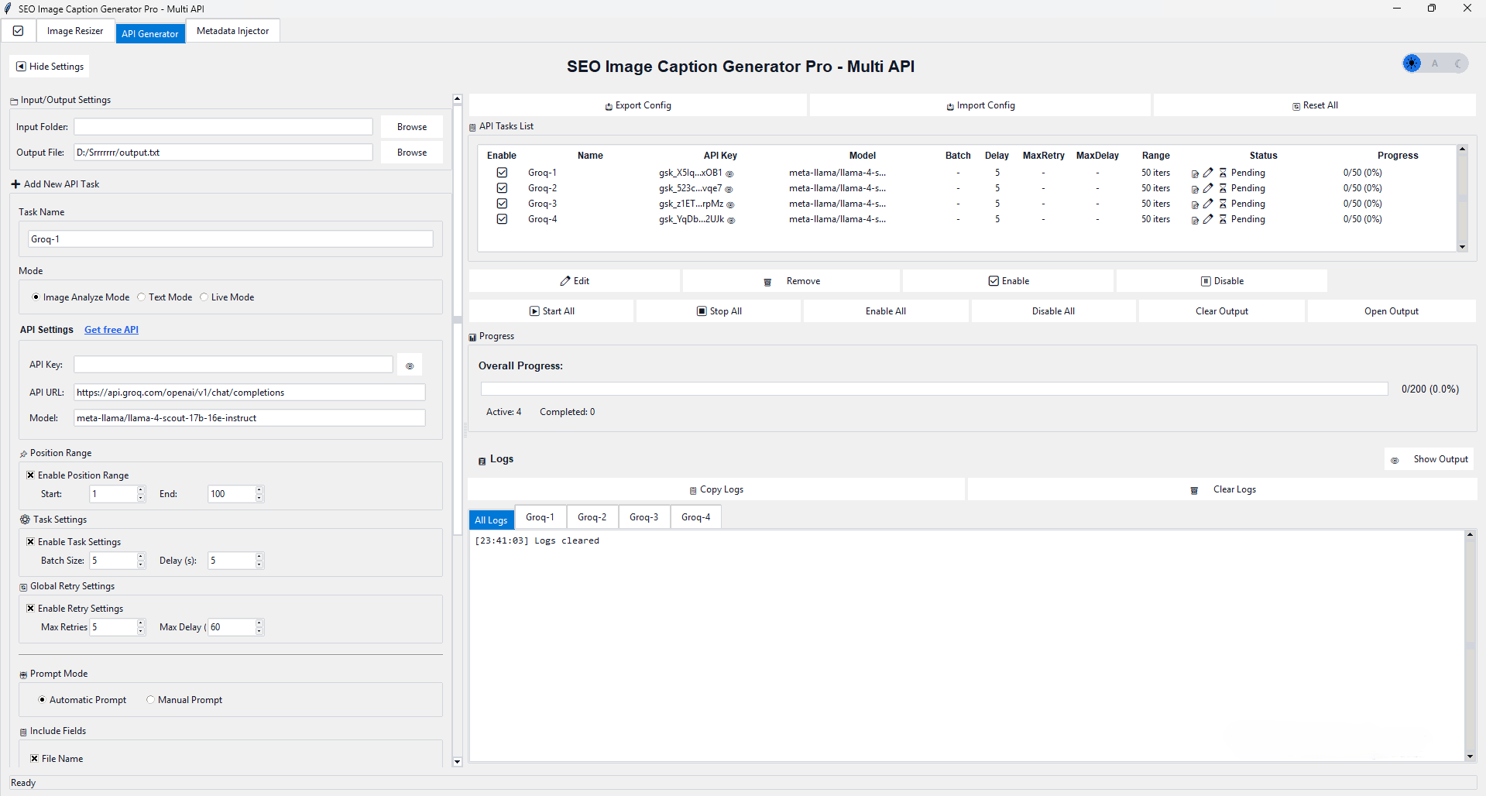Click the eye icon to reveal the API Key

point(410,364)
